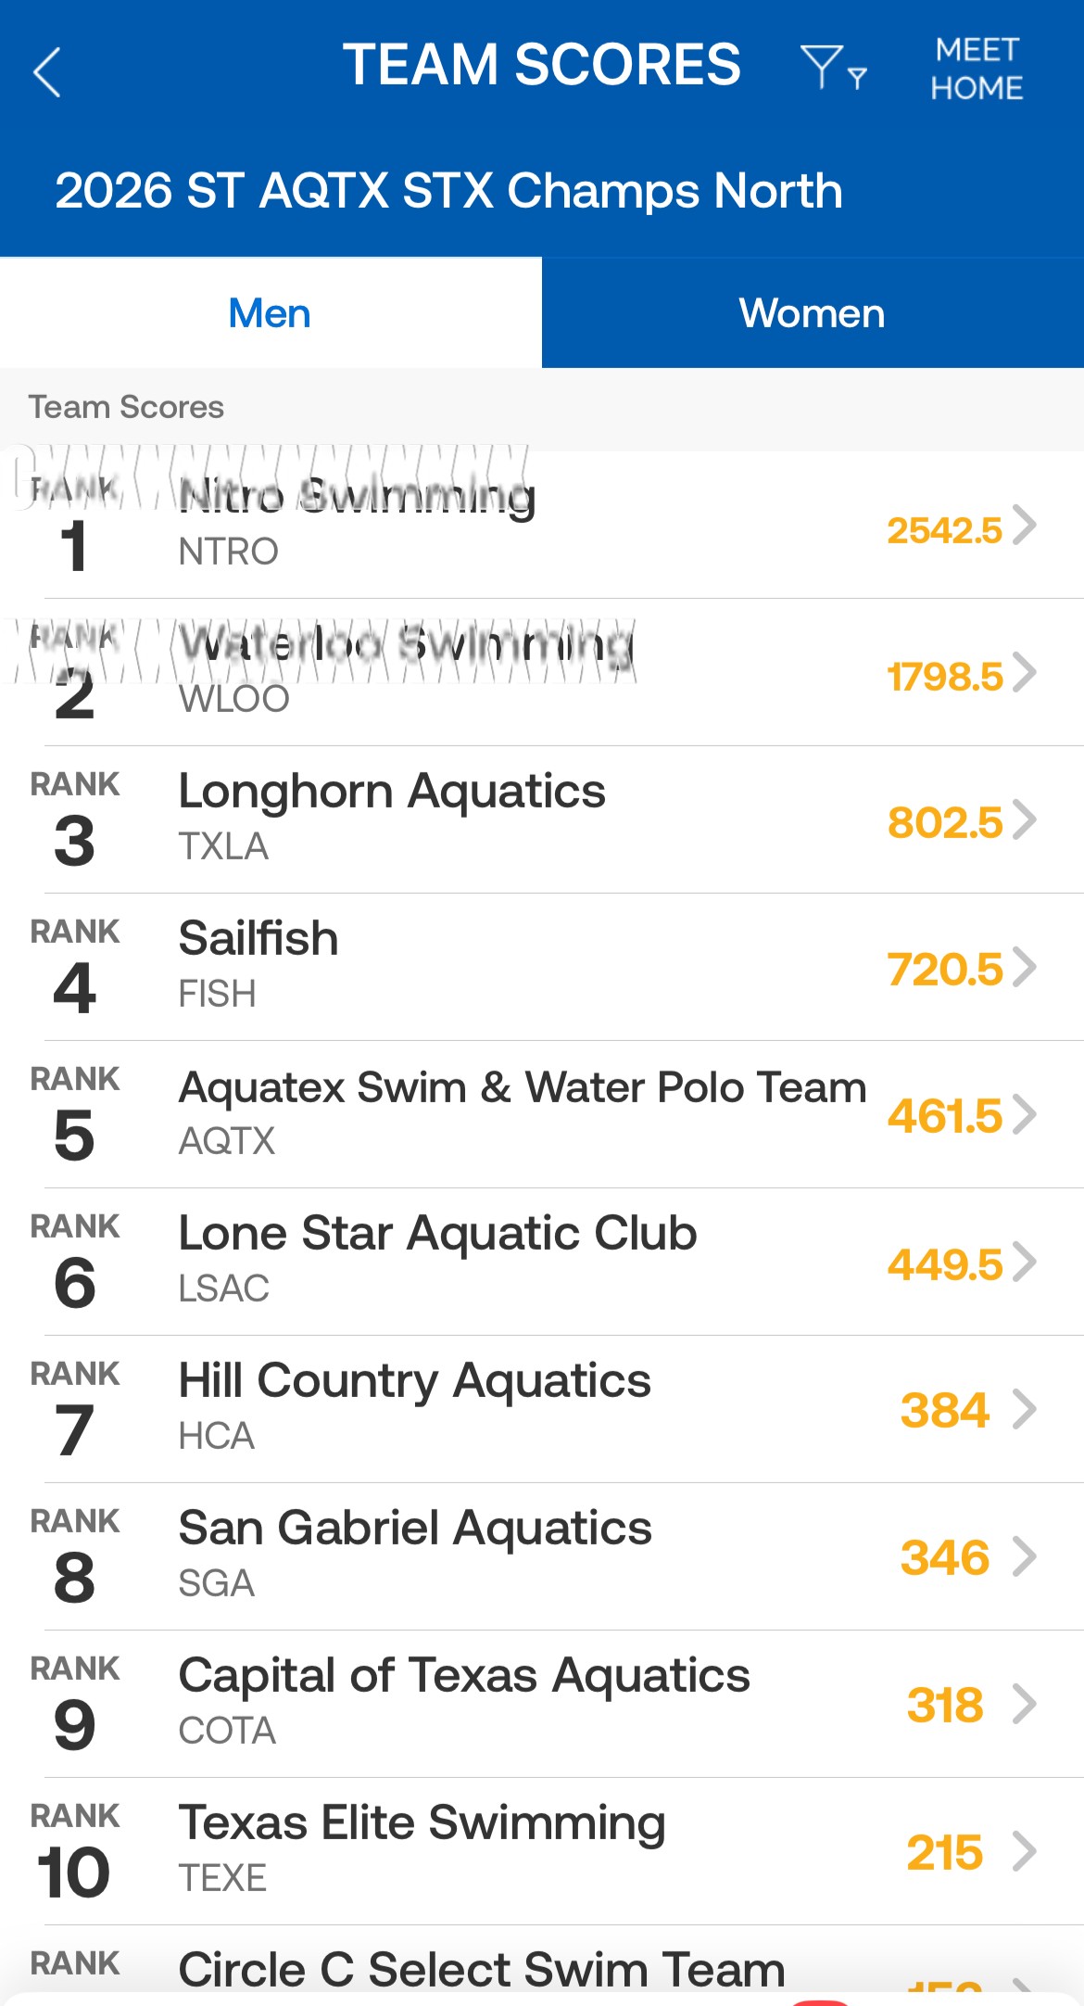Tap the San Gabriel Aquatics chevron

tap(1024, 1556)
